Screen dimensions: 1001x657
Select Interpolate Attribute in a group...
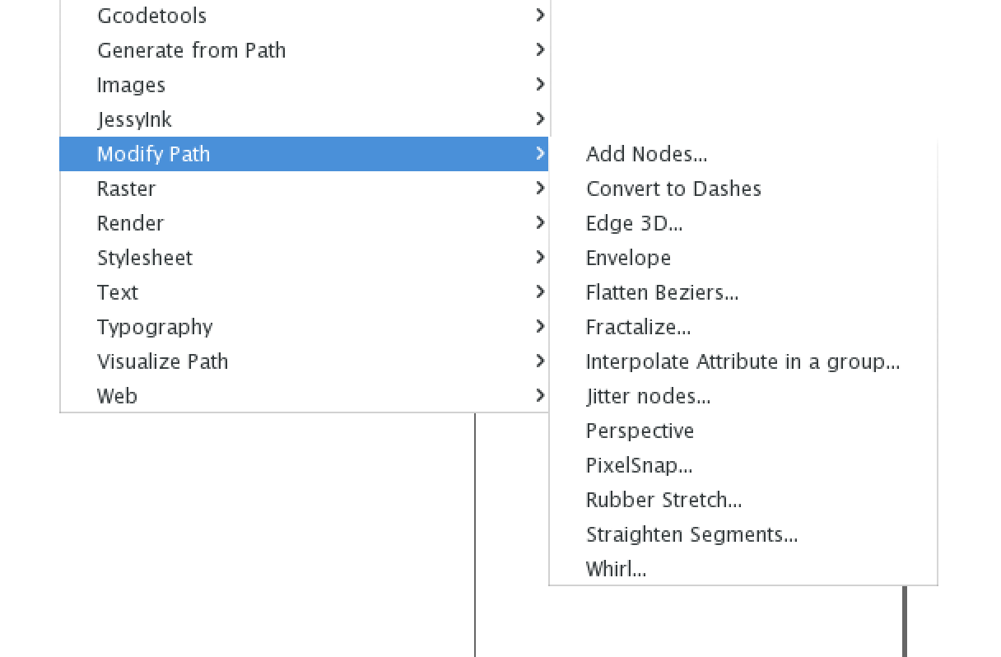[x=743, y=361]
